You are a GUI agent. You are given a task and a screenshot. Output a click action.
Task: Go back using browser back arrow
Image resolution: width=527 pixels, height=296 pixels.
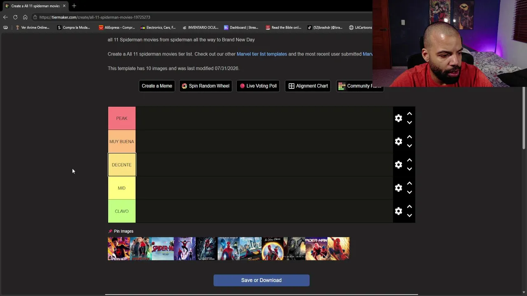click(x=5, y=17)
